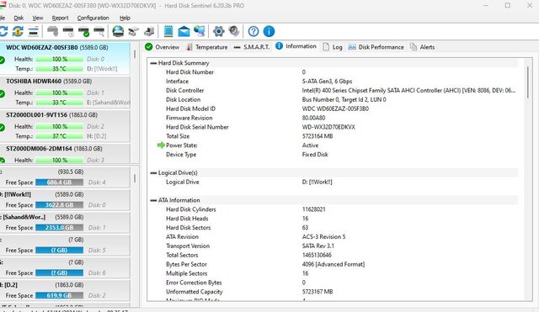Open settings via the gear toolbar icon
Image resolution: width=539 pixels, height=312 pixels.
click(219, 32)
